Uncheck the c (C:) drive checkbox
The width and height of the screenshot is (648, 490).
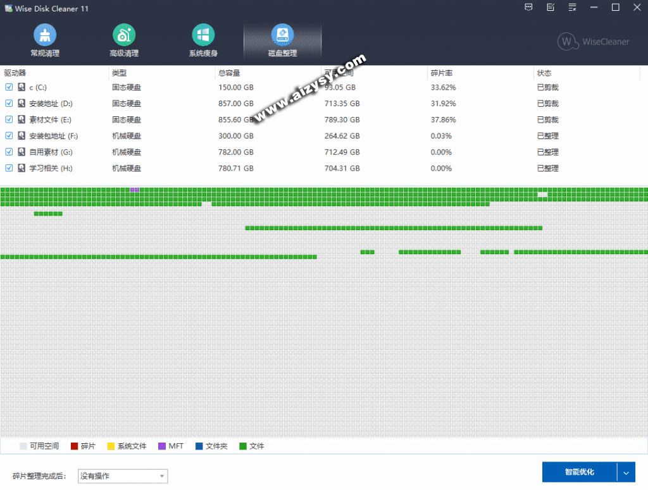point(9,87)
